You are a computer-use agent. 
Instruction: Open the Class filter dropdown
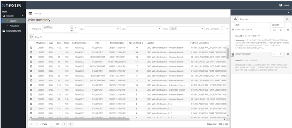click(202, 29)
